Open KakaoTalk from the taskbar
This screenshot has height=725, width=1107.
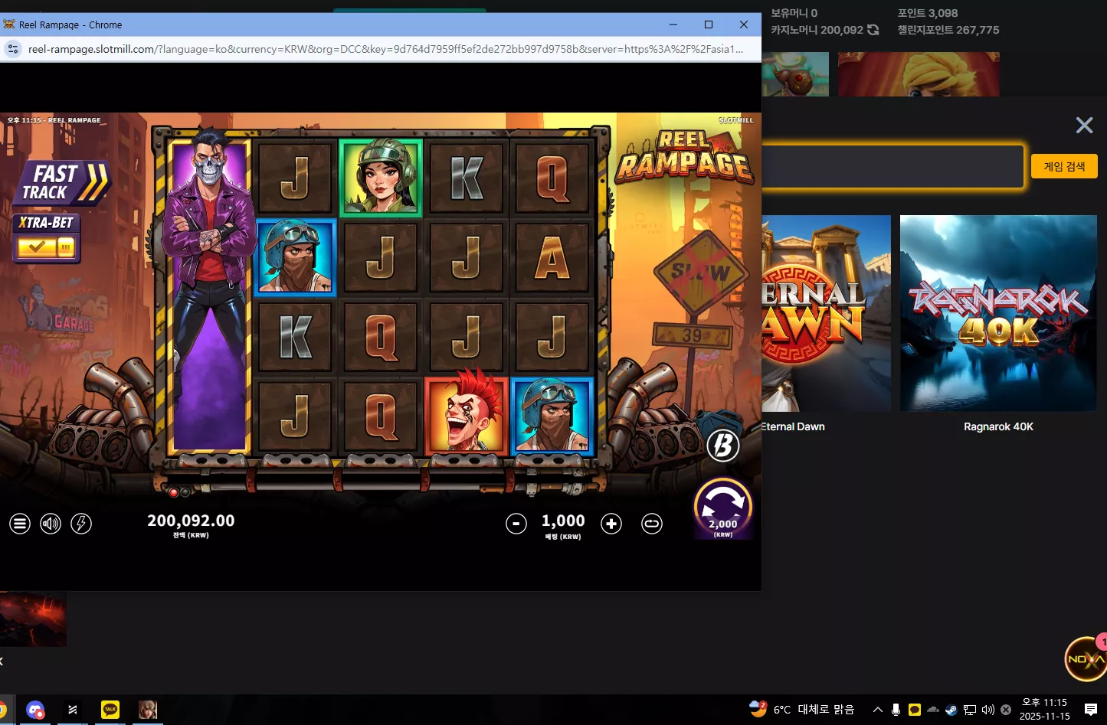pos(110,710)
